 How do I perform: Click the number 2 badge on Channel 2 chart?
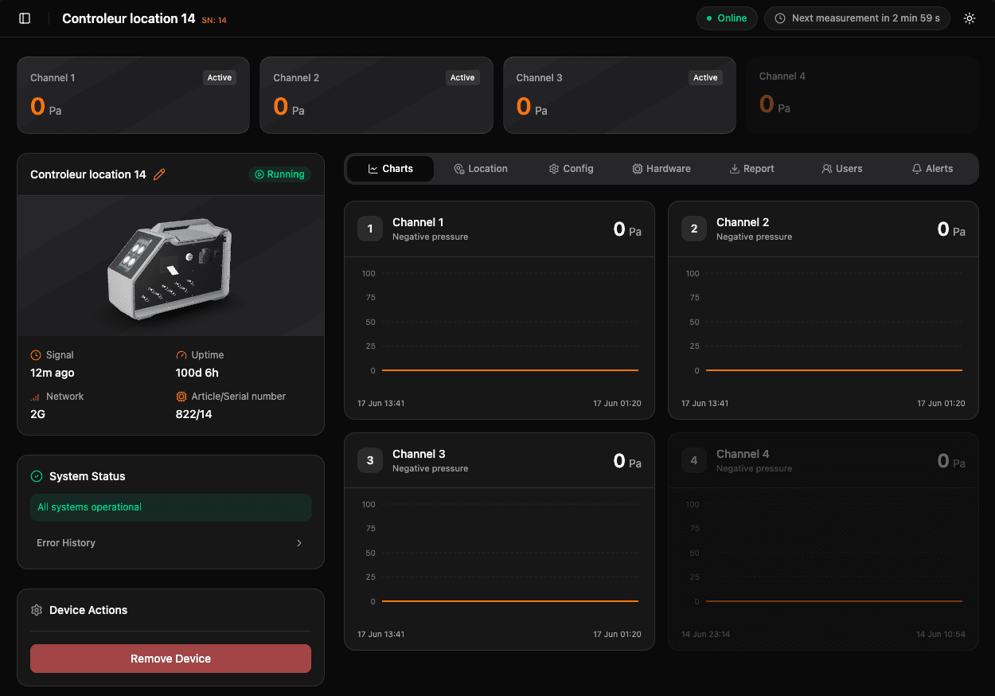(x=694, y=229)
